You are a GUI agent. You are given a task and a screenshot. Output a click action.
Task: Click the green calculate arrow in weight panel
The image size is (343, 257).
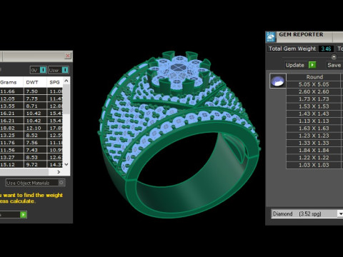[x=24, y=215]
